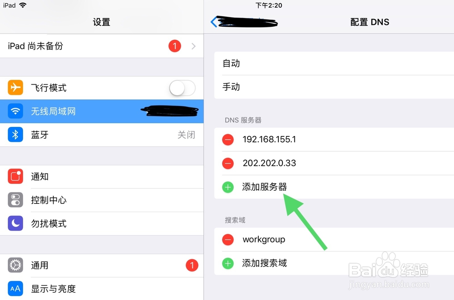
Task: Remove DNS server 192.168.155.1 with minus button
Action: (x=228, y=140)
